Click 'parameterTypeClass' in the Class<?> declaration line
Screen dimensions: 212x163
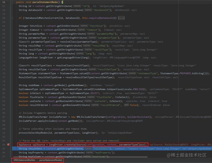point(43,42)
